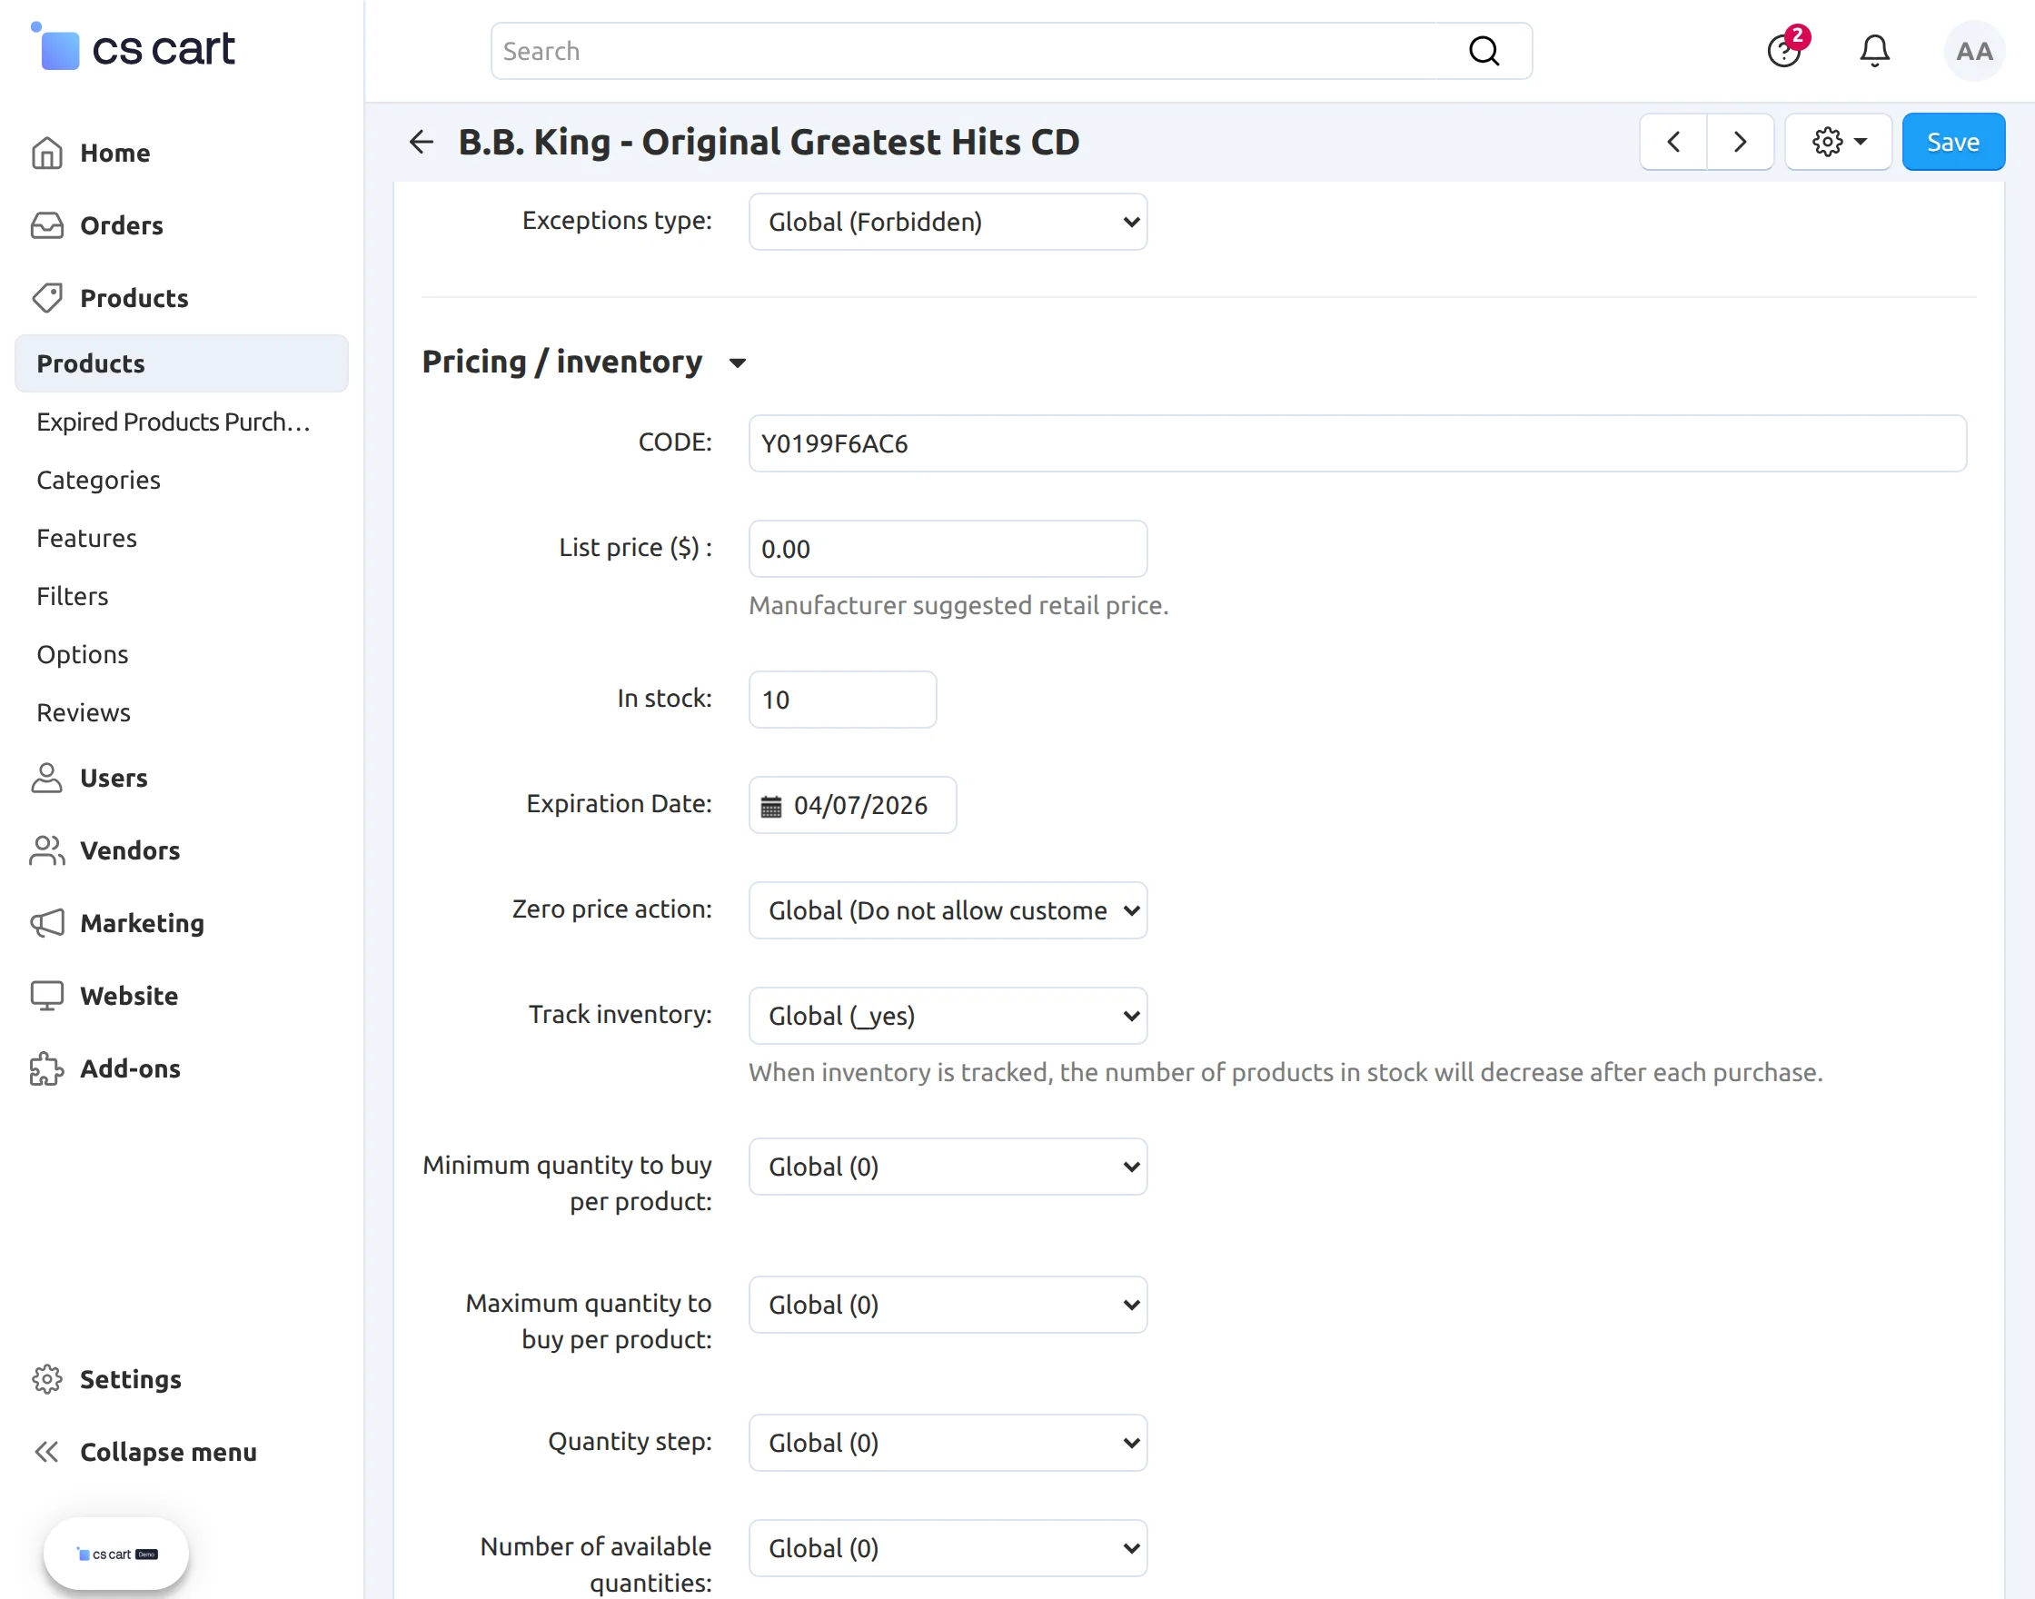Screen dimensions: 2035x1599
Task: Open the Users menu
Action: tap(114, 778)
